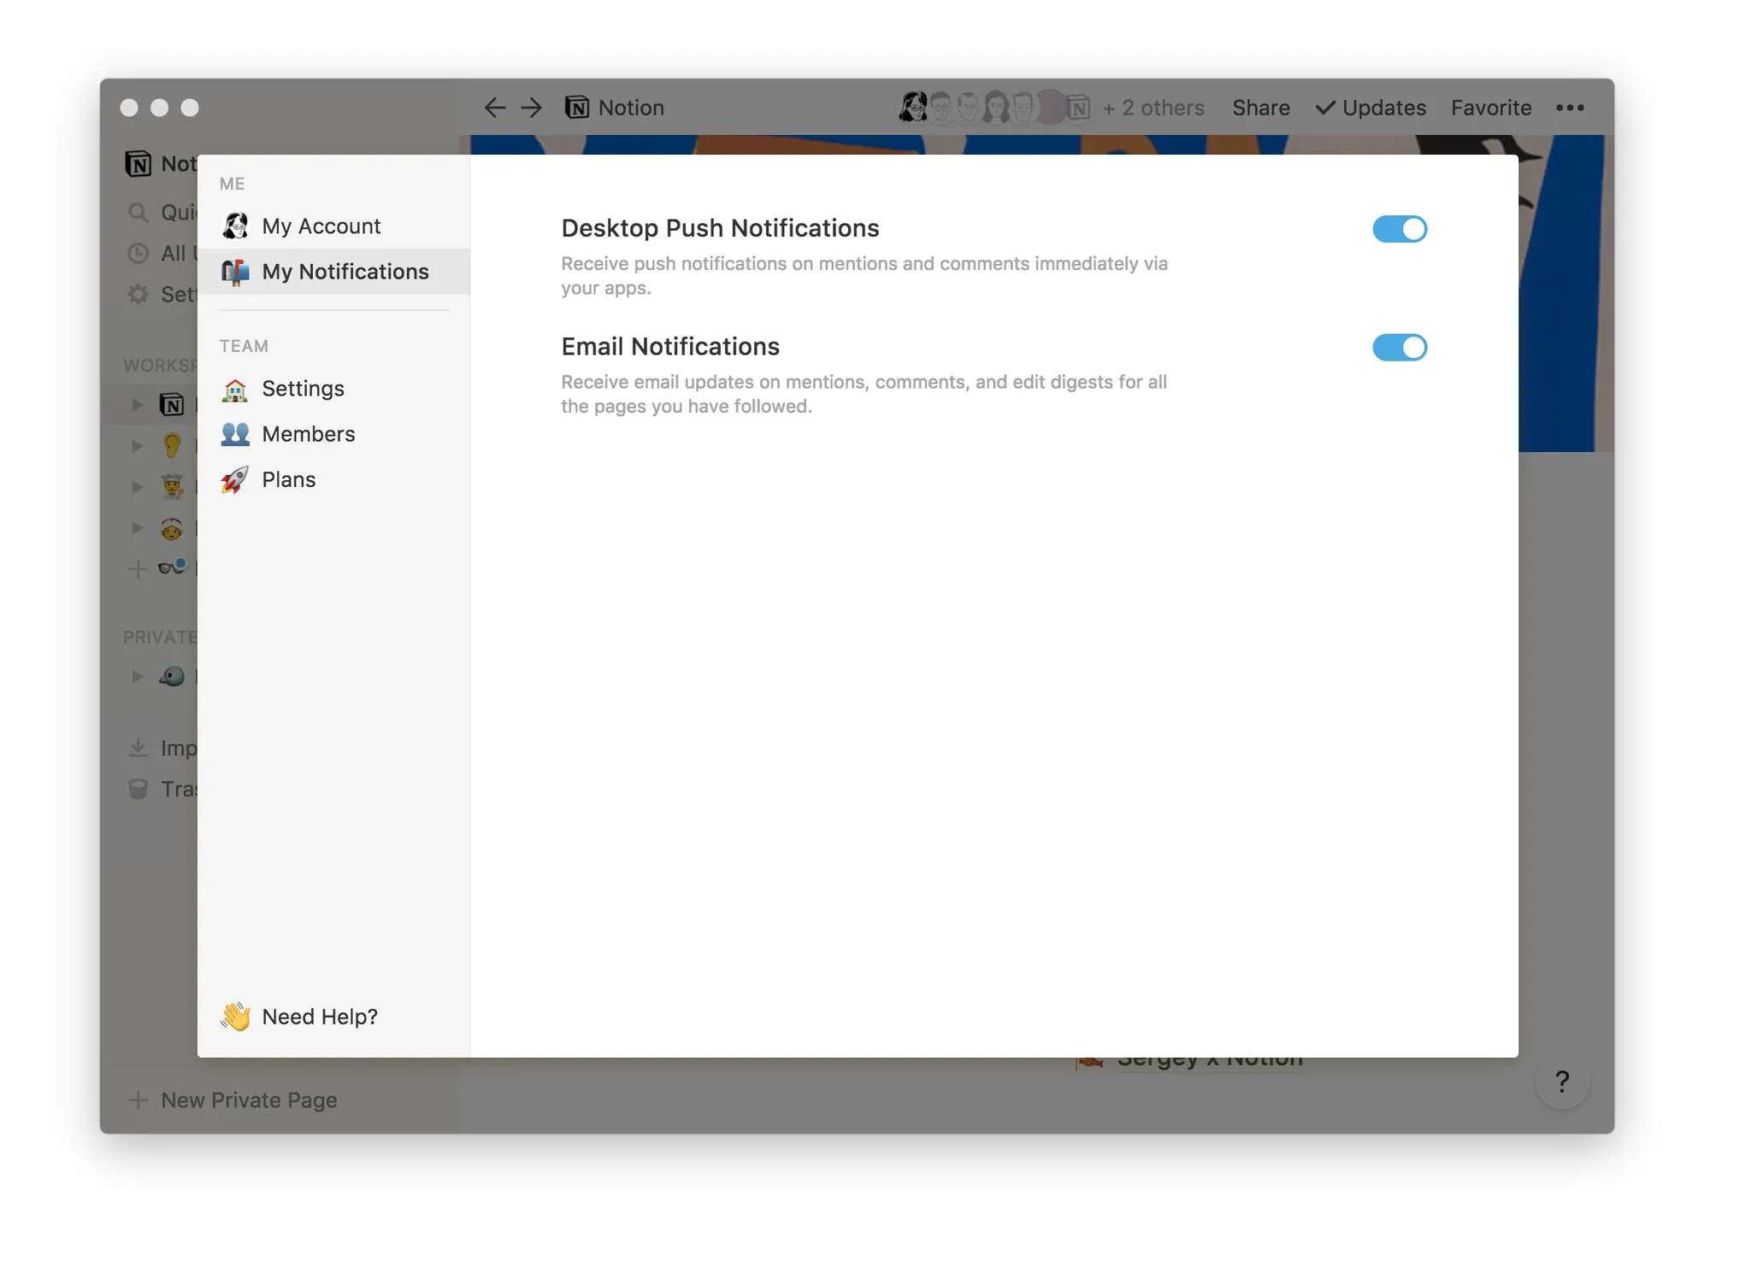The width and height of the screenshot is (1751, 1273).
Task: Click the forward navigation arrow
Action: click(x=531, y=108)
